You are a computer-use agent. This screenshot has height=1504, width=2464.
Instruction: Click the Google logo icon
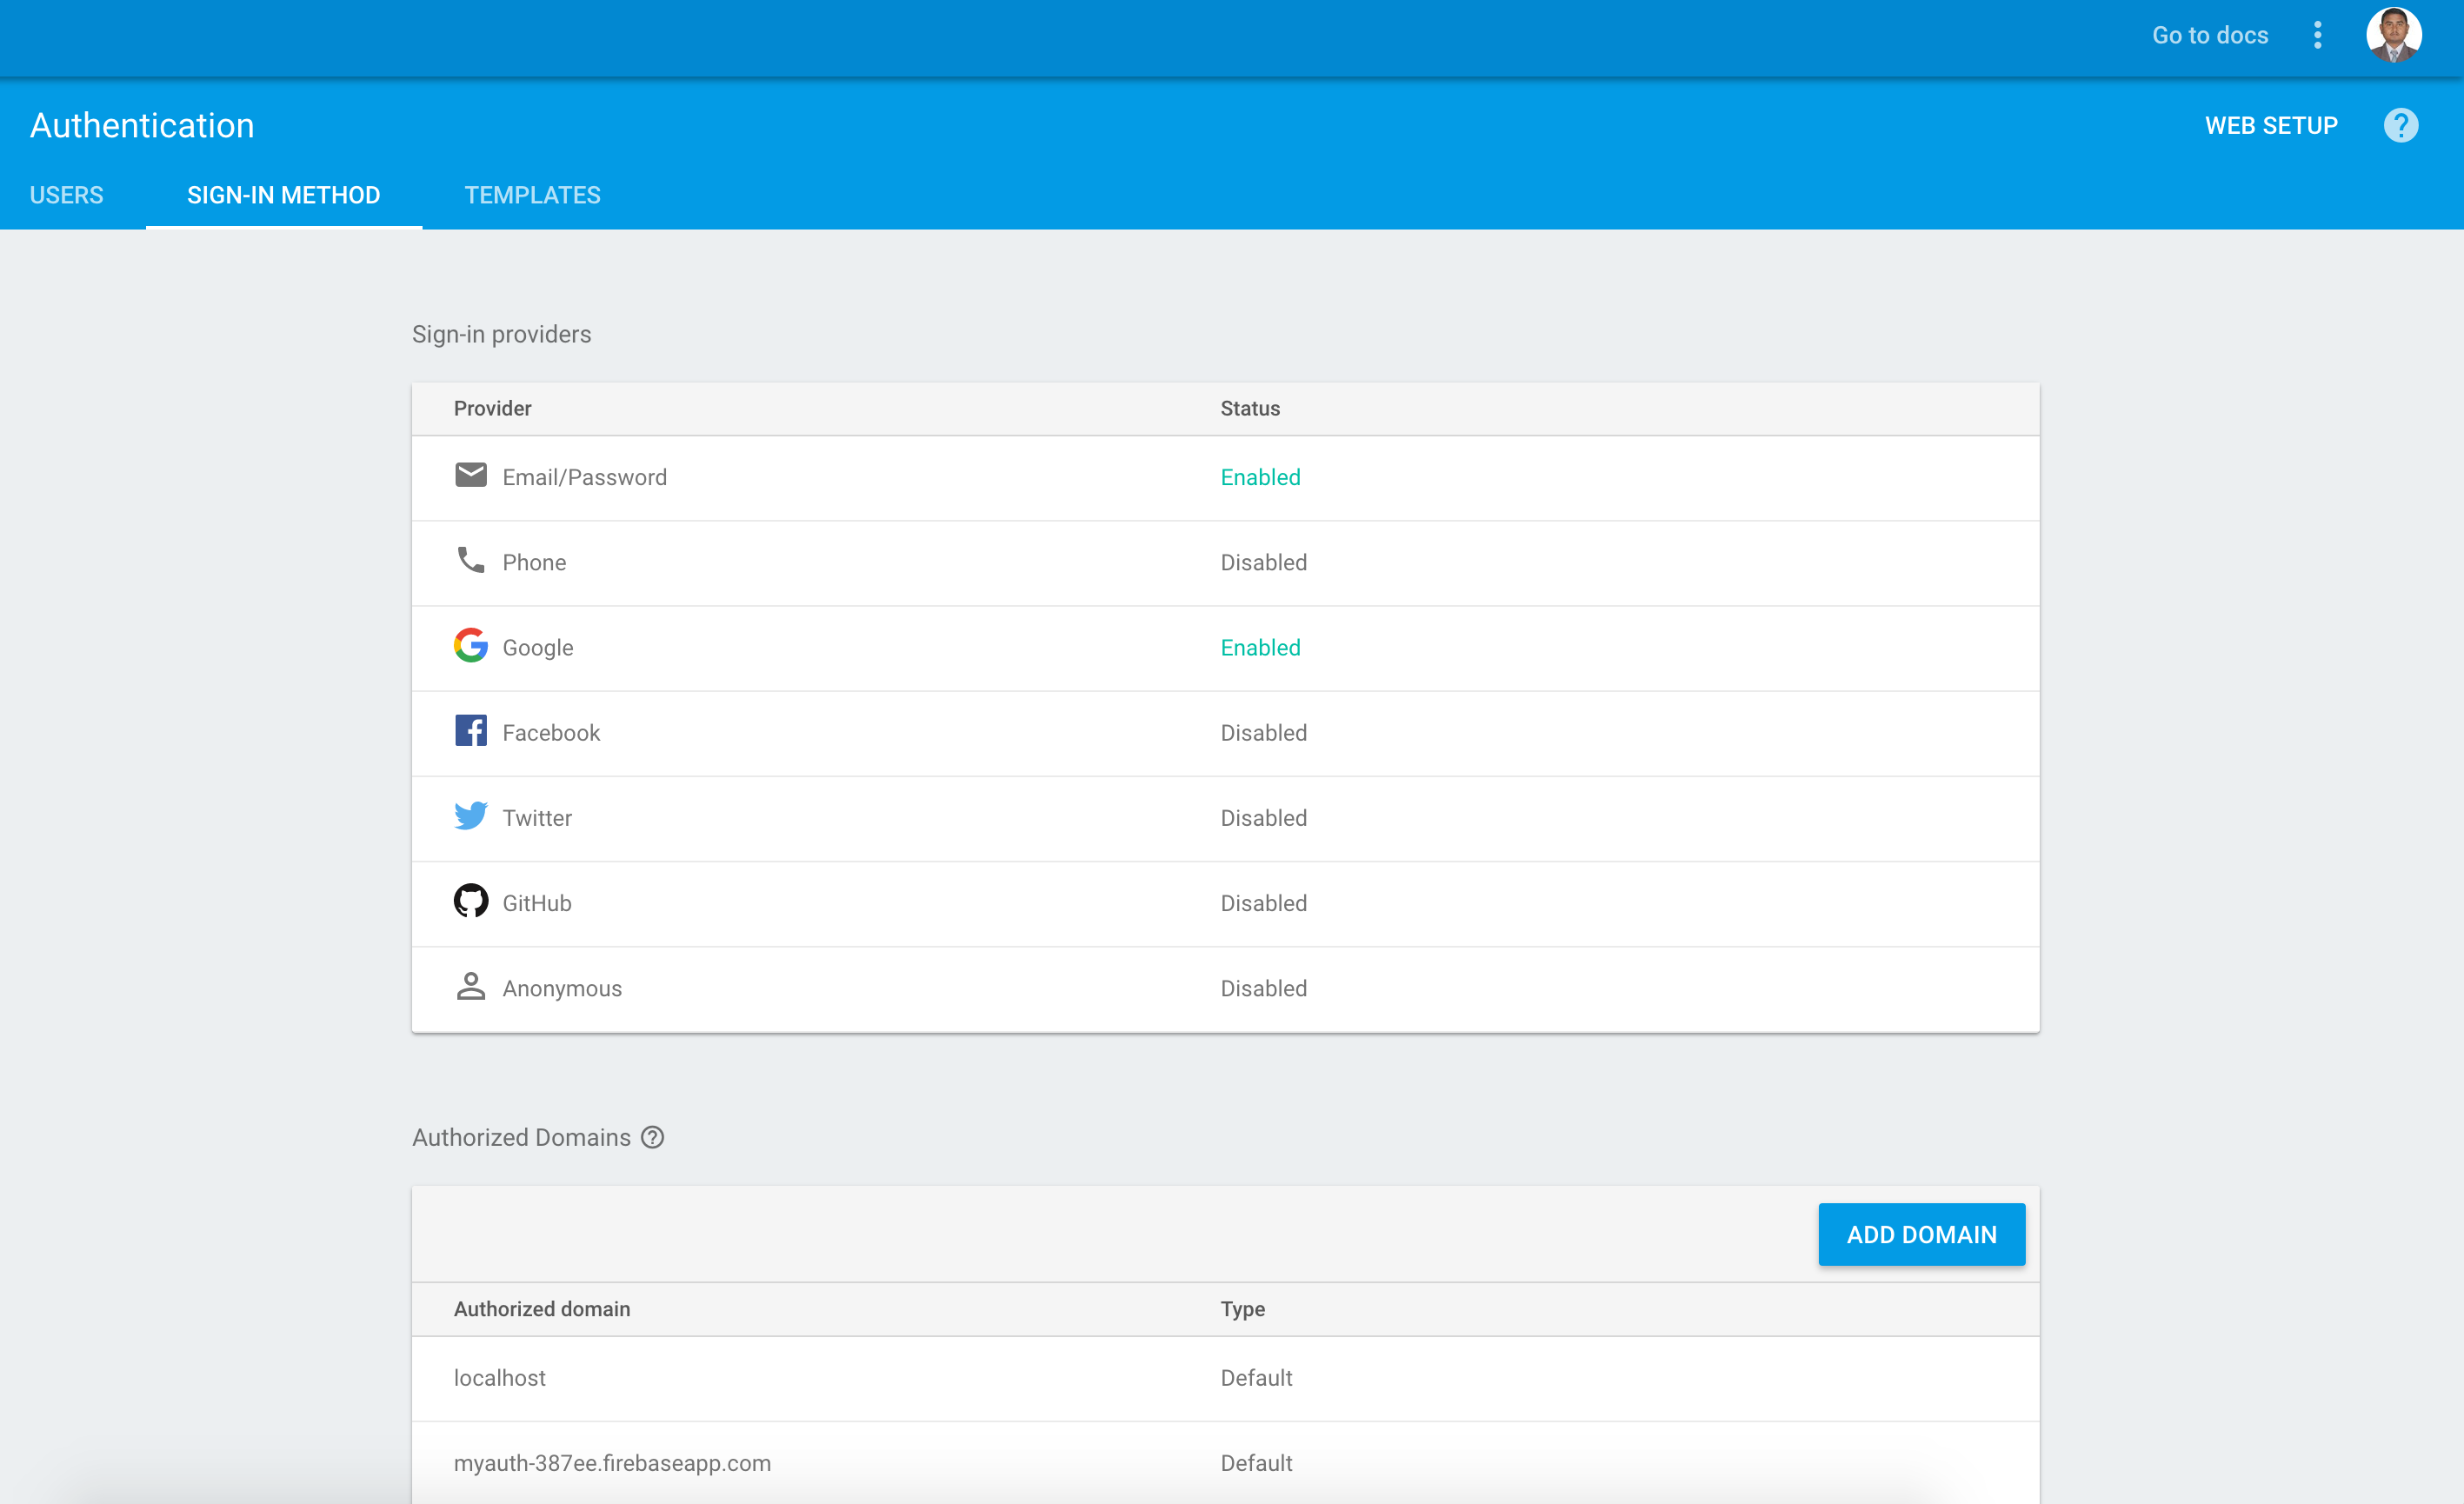470,646
